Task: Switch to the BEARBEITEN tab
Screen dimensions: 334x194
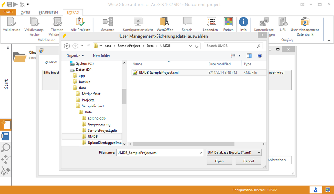Action: [x=48, y=12]
